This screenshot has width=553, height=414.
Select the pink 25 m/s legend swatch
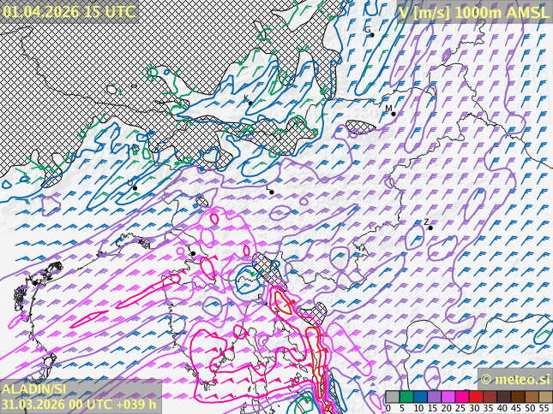[461, 397]
